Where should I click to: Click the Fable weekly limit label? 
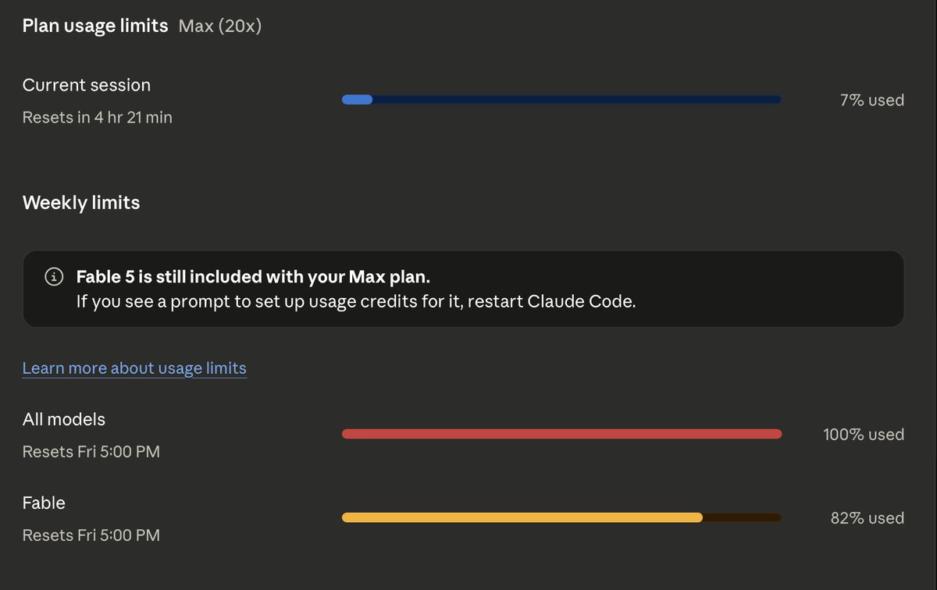(x=44, y=503)
